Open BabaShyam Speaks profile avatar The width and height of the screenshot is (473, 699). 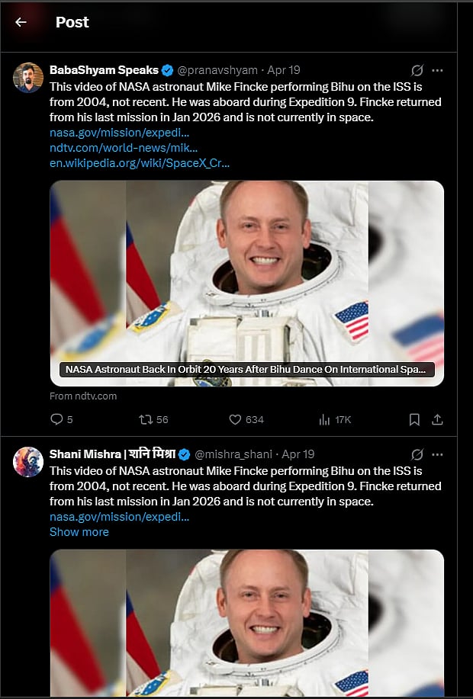(28, 78)
